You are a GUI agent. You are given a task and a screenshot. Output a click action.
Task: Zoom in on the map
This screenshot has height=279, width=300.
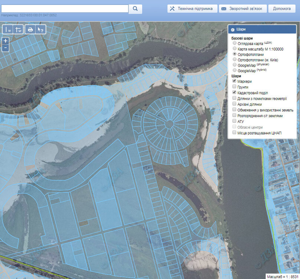(x=6, y=41)
